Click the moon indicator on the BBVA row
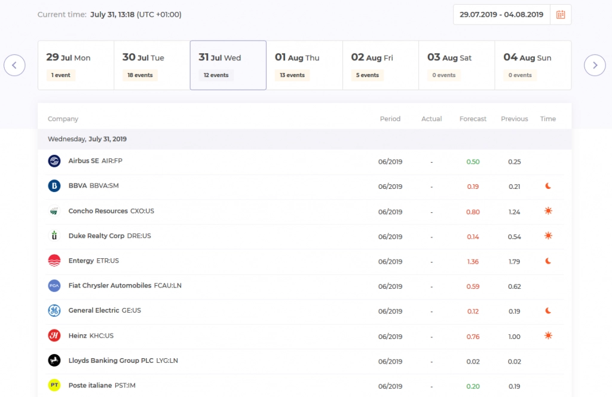The width and height of the screenshot is (612, 397). tap(547, 186)
